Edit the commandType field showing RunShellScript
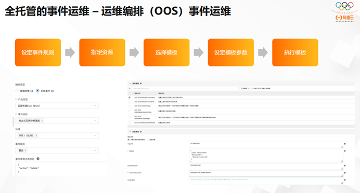This screenshot has height=193, width=360. click(x=266, y=167)
